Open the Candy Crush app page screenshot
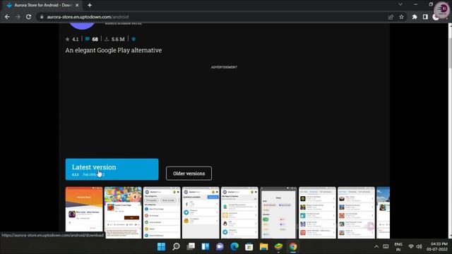Screen dimensions: 452x254 123,212
